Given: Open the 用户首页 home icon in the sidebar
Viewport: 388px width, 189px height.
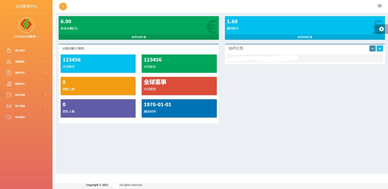Looking at the screenshot, I should 9,51.
